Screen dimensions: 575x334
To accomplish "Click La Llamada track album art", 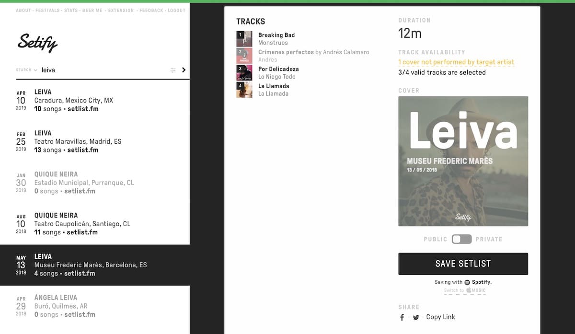I will pyautogui.click(x=244, y=90).
